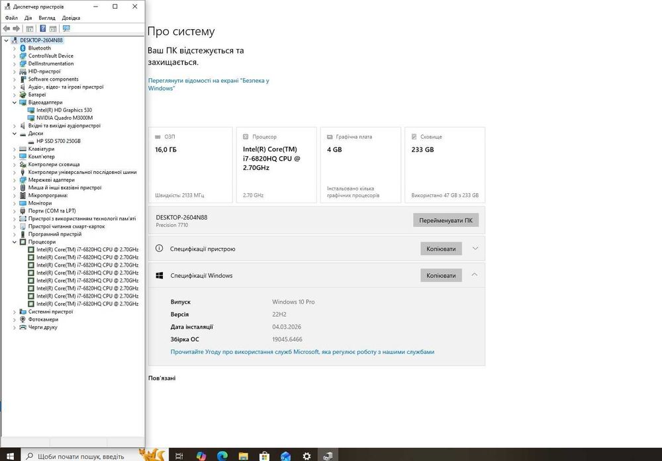Expand the Системні пристрої node

point(15,312)
